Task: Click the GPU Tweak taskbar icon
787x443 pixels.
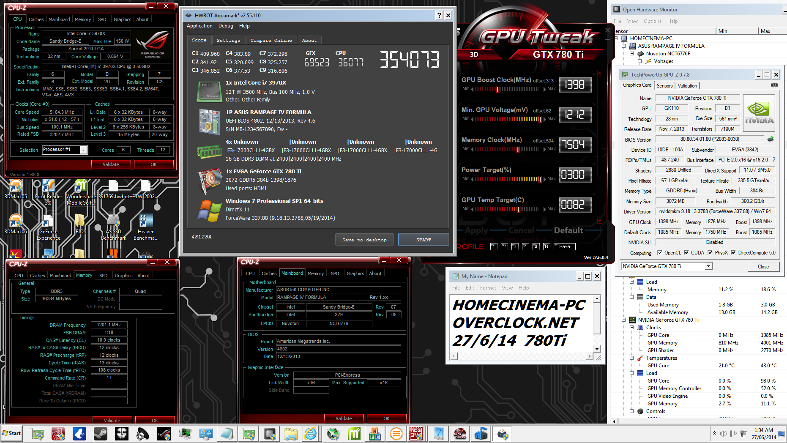Action: pyautogui.click(x=459, y=434)
